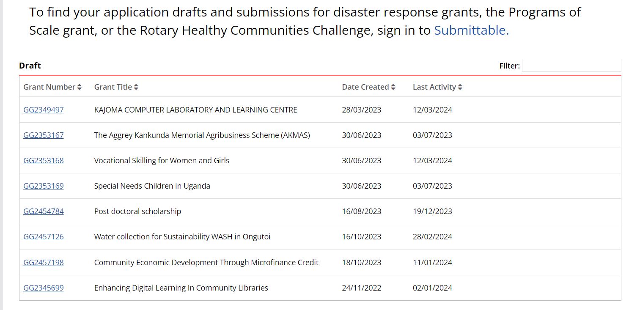Sort by Last Activity arrows icon
This screenshot has width=629, height=310.
point(460,87)
